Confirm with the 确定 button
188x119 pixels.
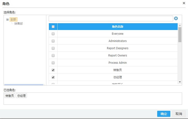coord(164,114)
